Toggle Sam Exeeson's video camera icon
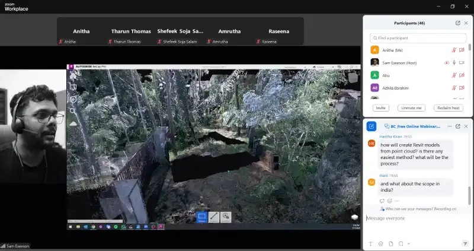 pos(462,62)
